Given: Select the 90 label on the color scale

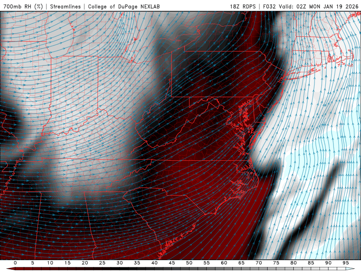Looking at the screenshot, I should (328, 263).
